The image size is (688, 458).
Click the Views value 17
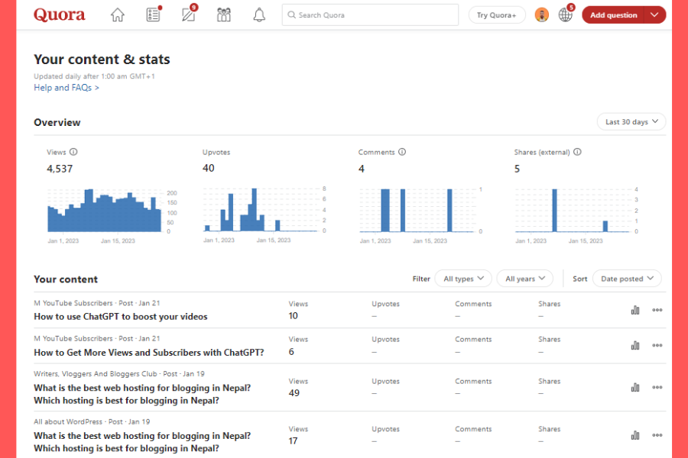coord(293,441)
